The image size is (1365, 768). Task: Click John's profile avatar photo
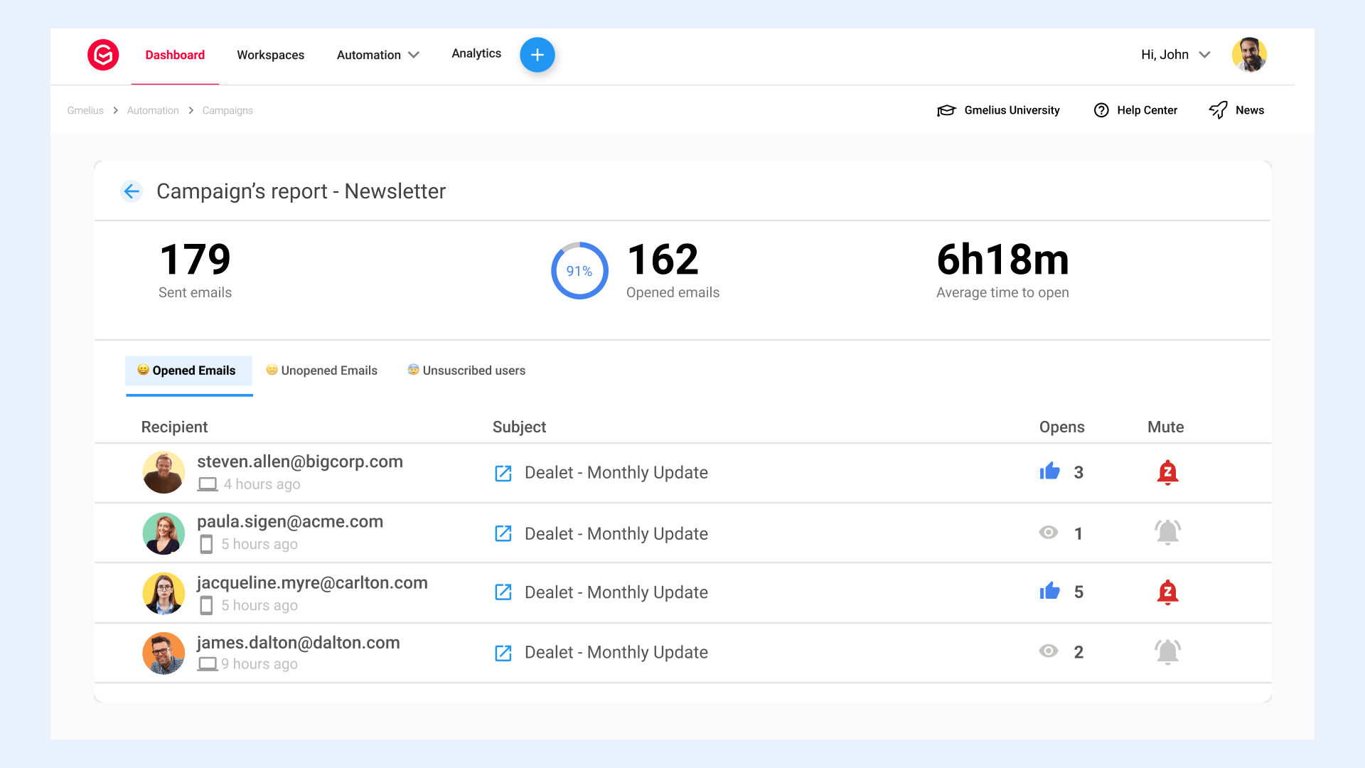pos(1249,55)
